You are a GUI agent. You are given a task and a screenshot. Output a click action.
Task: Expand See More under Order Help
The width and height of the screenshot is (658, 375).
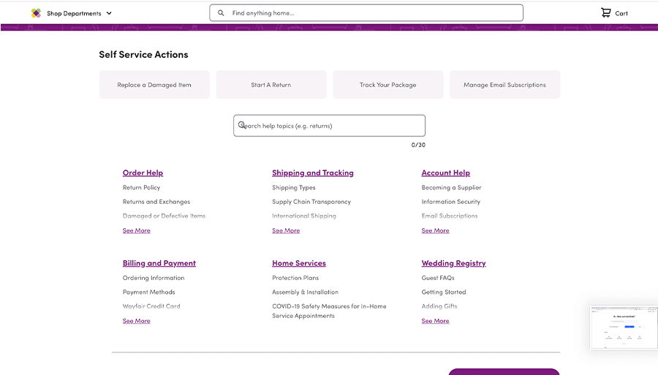[137, 231]
